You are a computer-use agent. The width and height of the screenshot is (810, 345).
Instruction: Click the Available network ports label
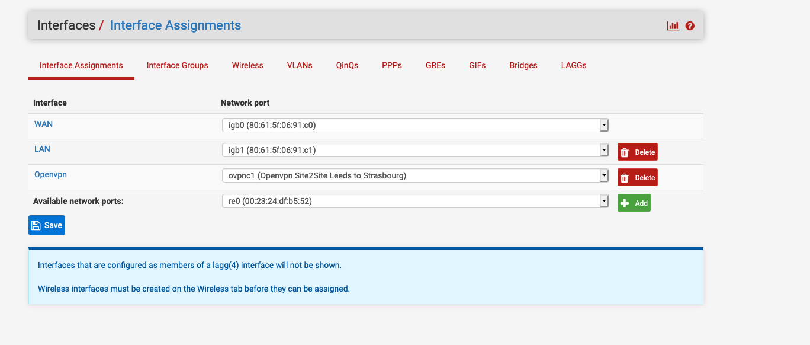pyautogui.click(x=78, y=201)
